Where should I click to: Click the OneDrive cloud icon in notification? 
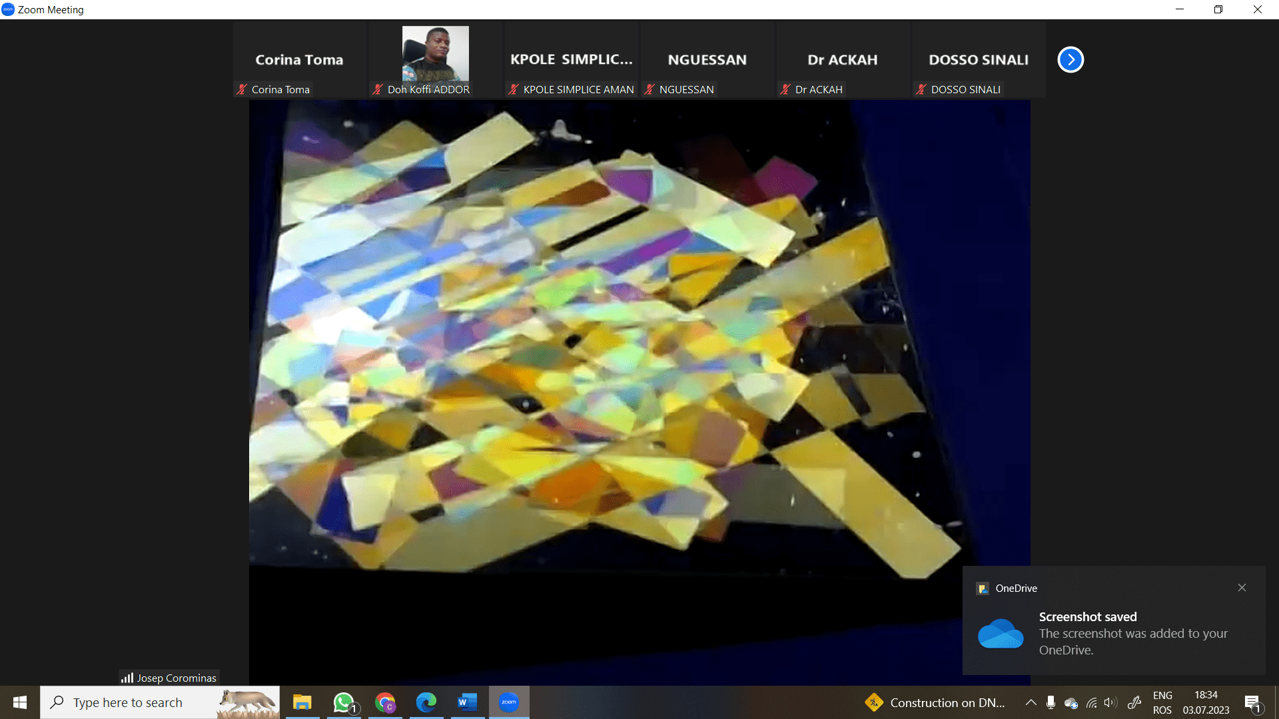coord(1001,633)
